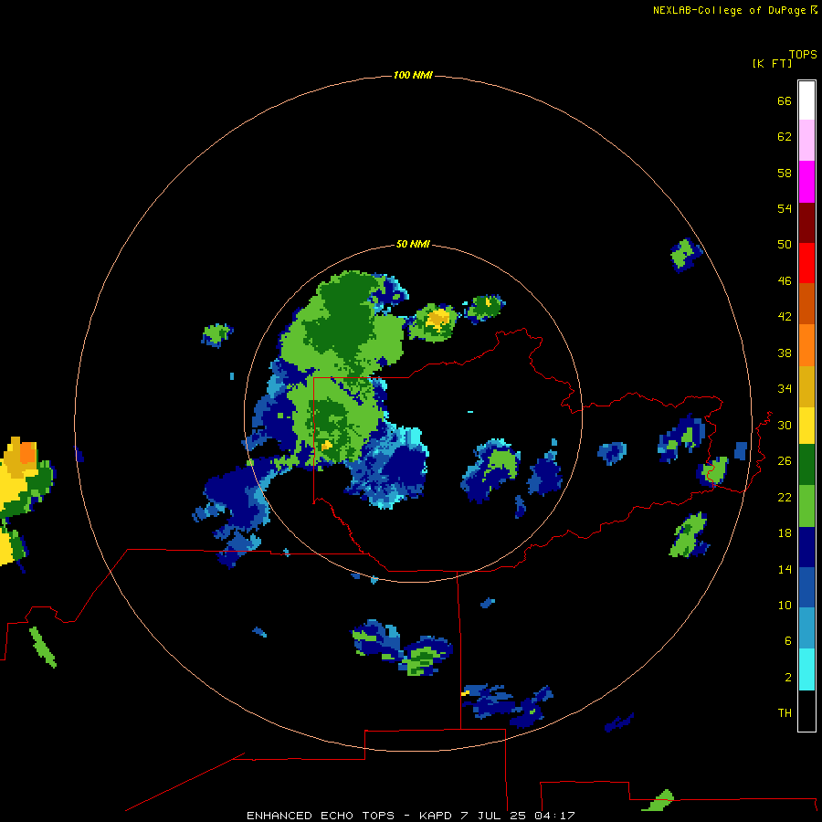The height and width of the screenshot is (822, 822).
Task: Click the "50" scale label
Action: pos(785,245)
